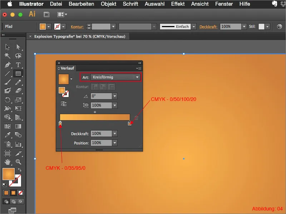286x214 pixels.
Task: Select the Hand tool
Action: [x=8, y=162]
